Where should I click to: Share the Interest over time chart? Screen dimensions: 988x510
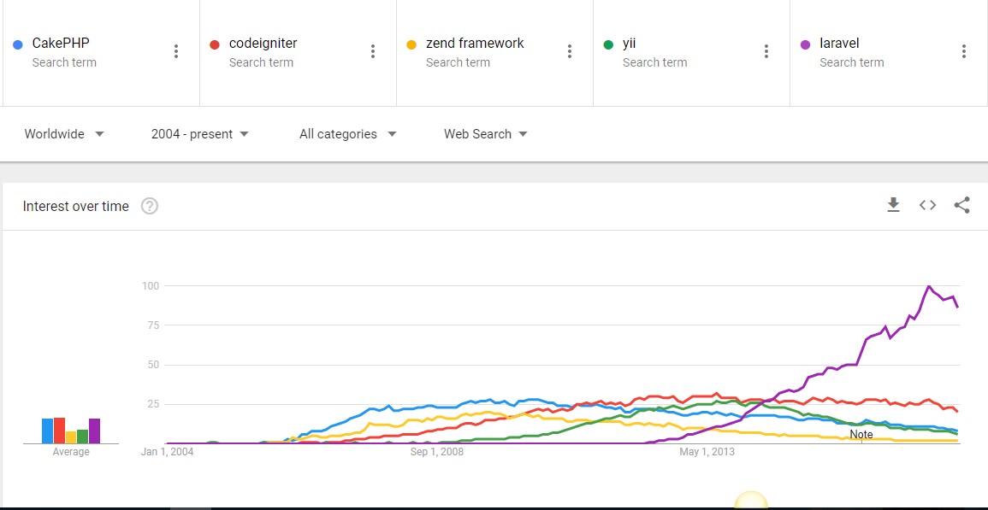coord(961,205)
